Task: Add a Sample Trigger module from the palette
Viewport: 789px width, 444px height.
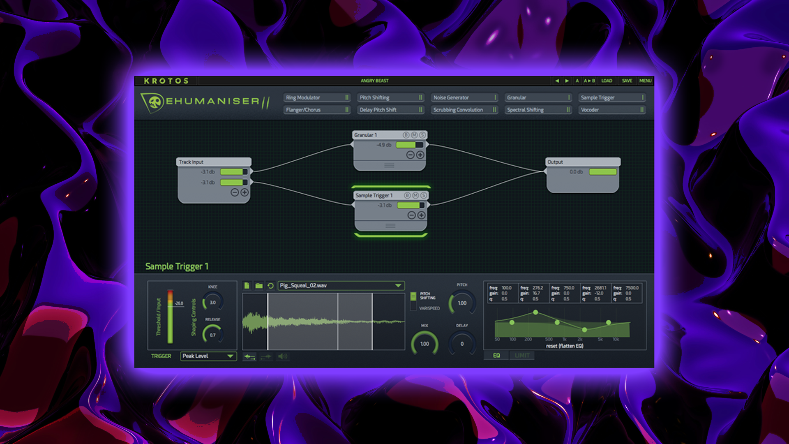Action: [x=612, y=97]
